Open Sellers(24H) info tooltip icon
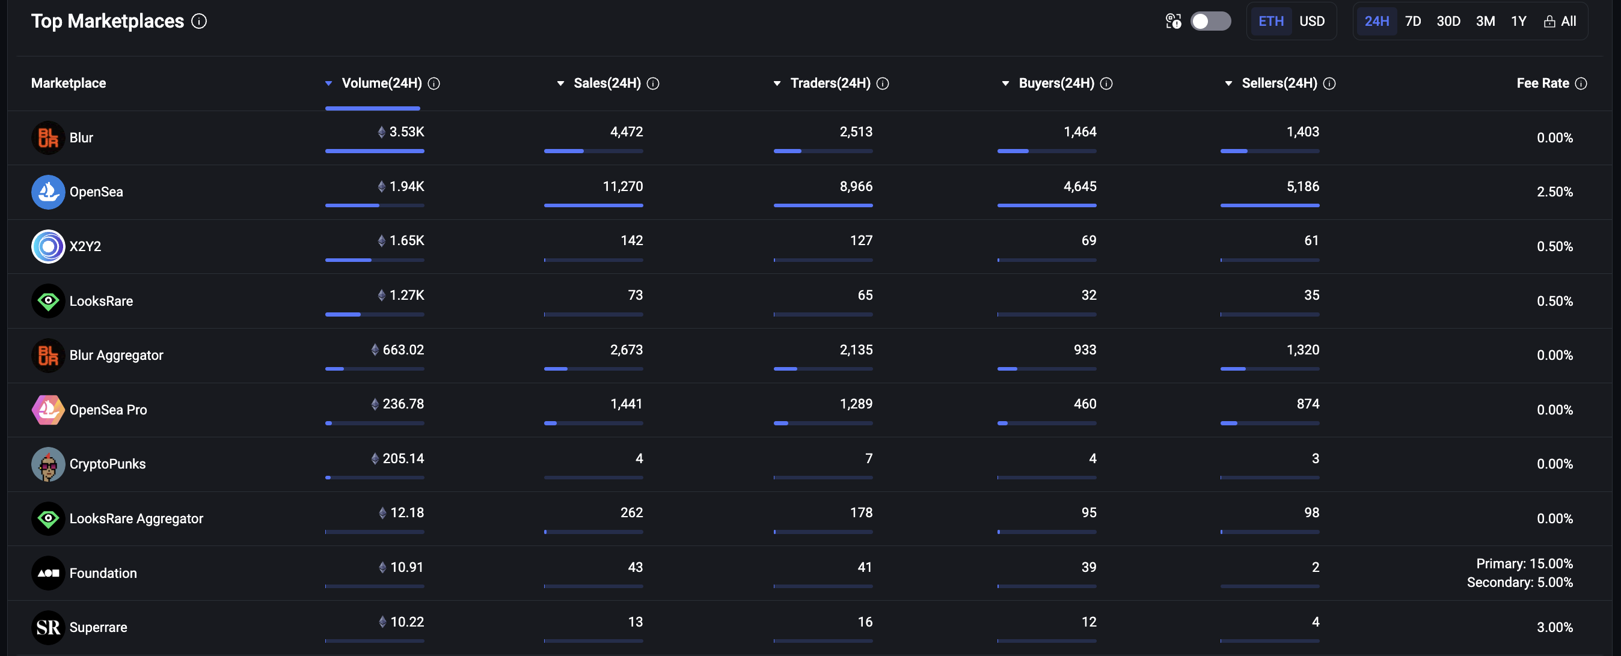This screenshot has width=1621, height=656. click(x=1329, y=84)
